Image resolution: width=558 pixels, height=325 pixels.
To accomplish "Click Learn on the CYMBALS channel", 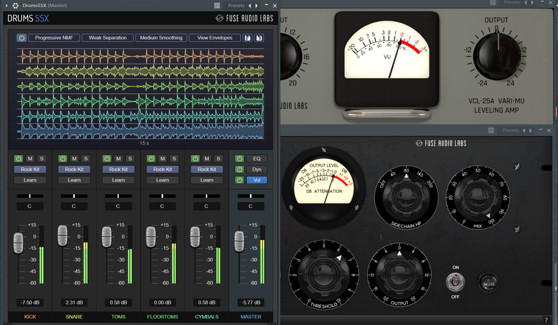I will pyautogui.click(x=207, y=180).
